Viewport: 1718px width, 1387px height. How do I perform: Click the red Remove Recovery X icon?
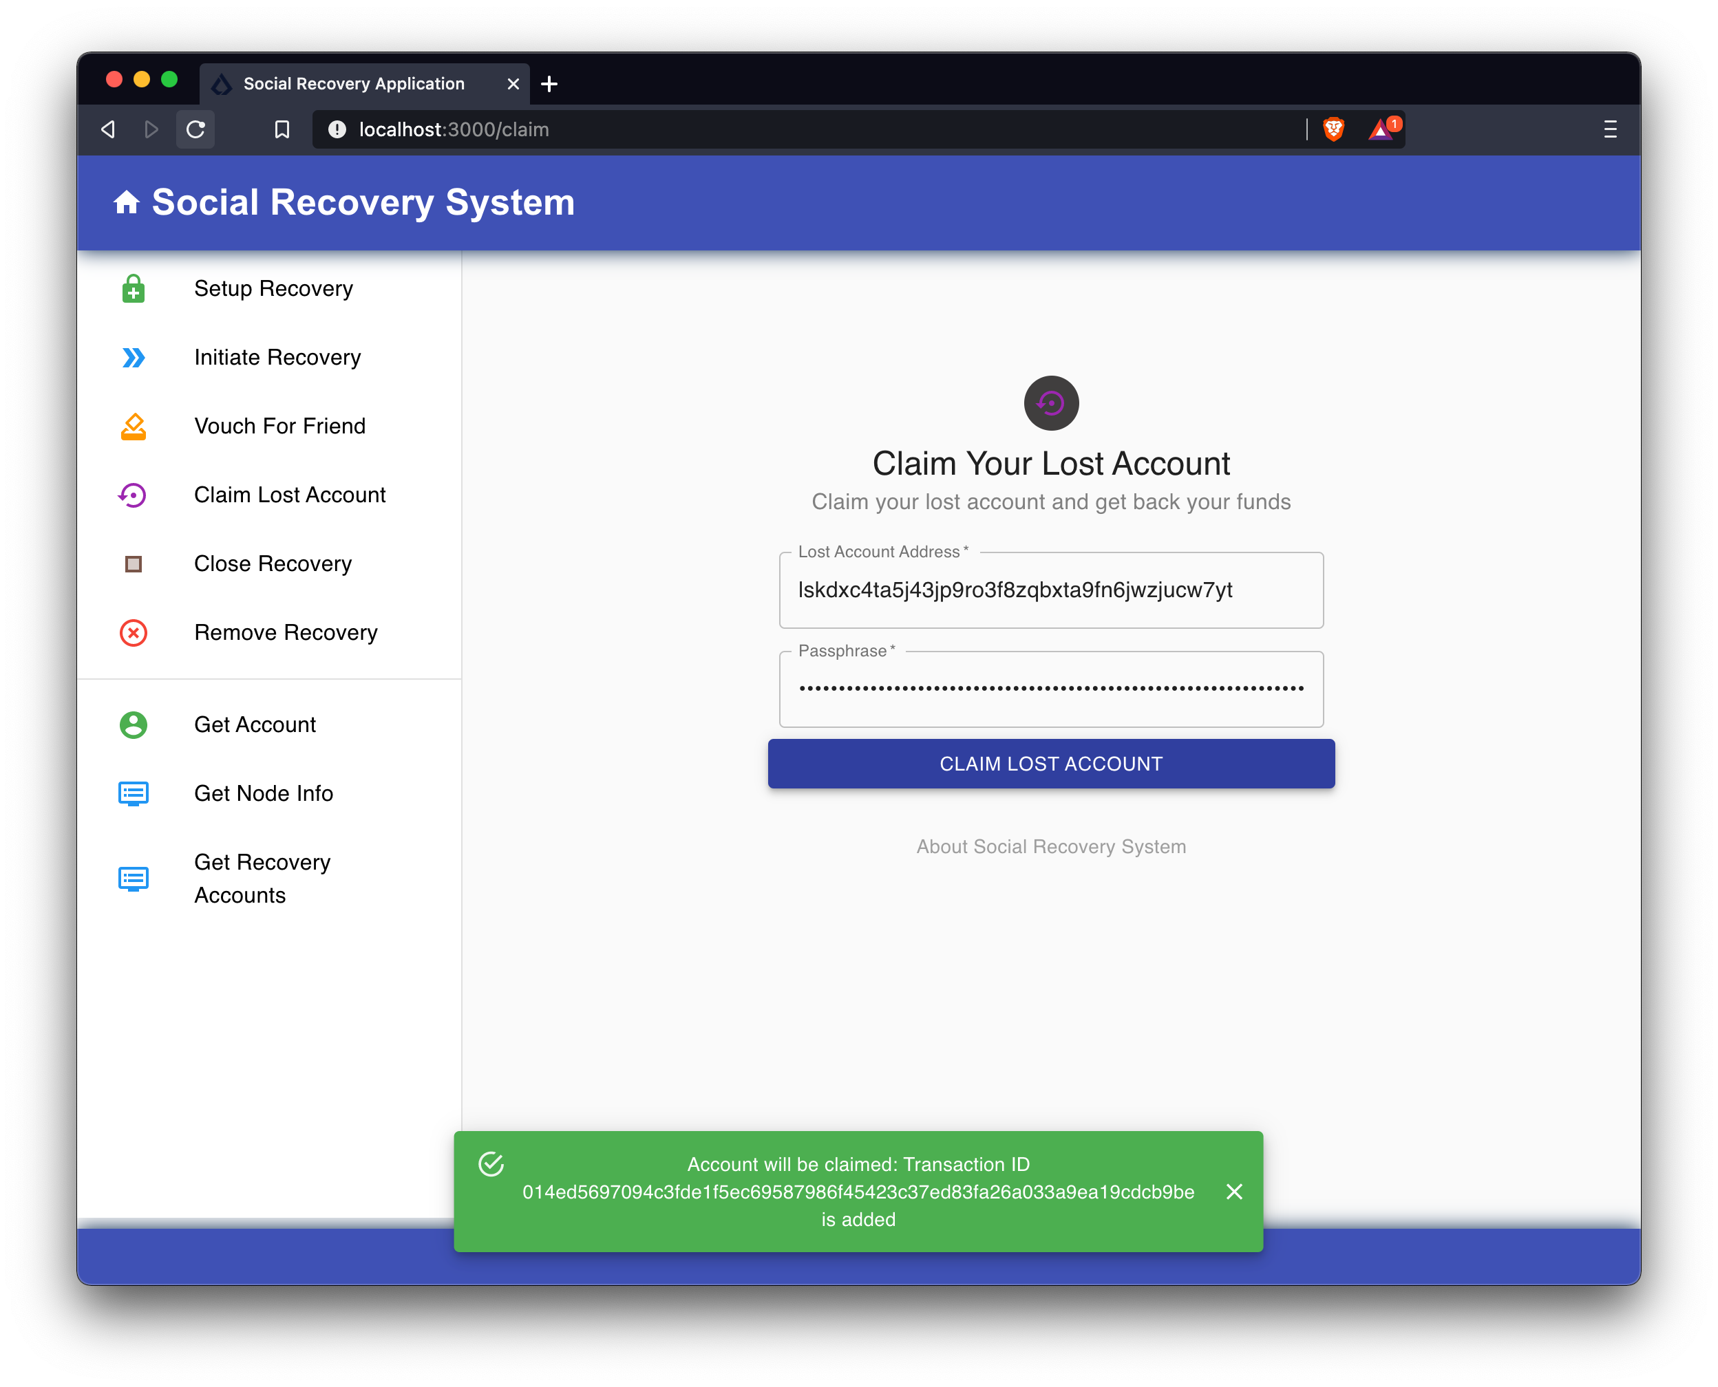pos(134,633)
